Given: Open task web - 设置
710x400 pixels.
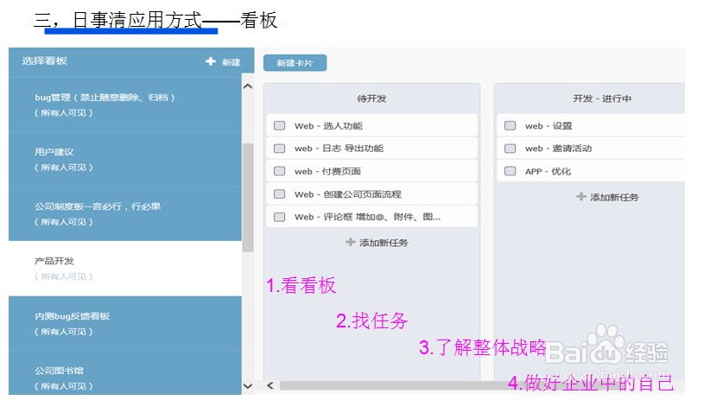Looking at the screenshot, I should [x=591, y=125].
